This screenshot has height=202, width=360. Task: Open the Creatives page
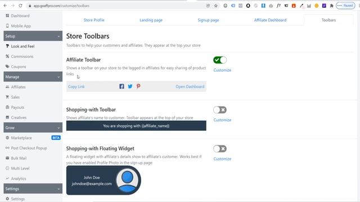click(19, 117)
